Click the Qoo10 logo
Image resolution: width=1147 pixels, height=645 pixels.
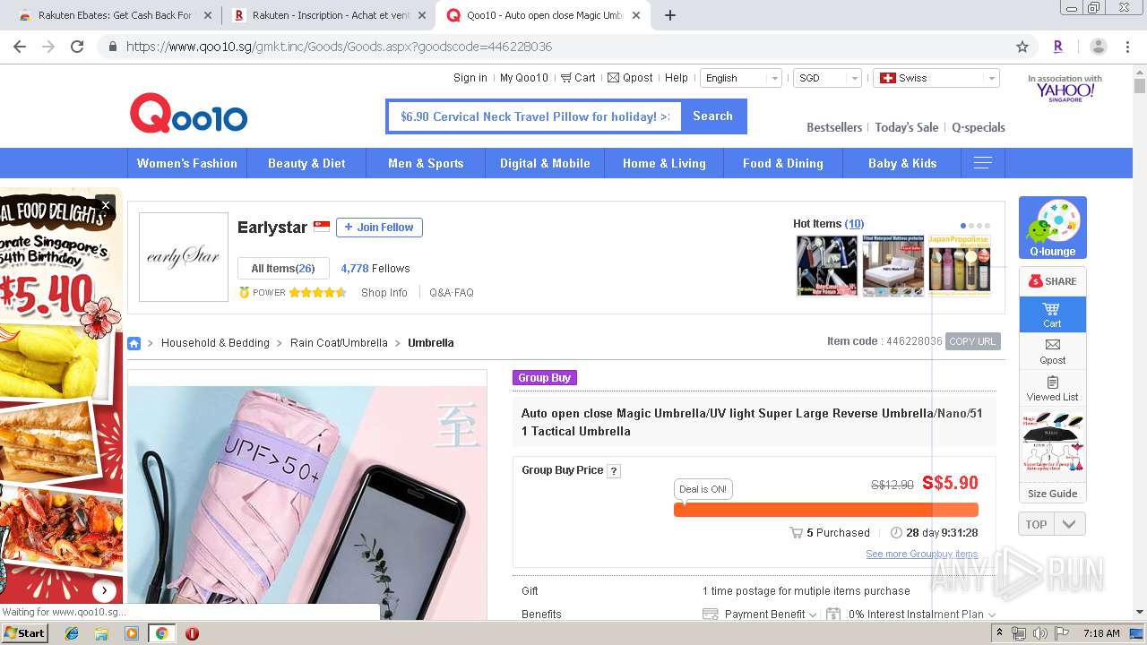[x=188, y=115]
